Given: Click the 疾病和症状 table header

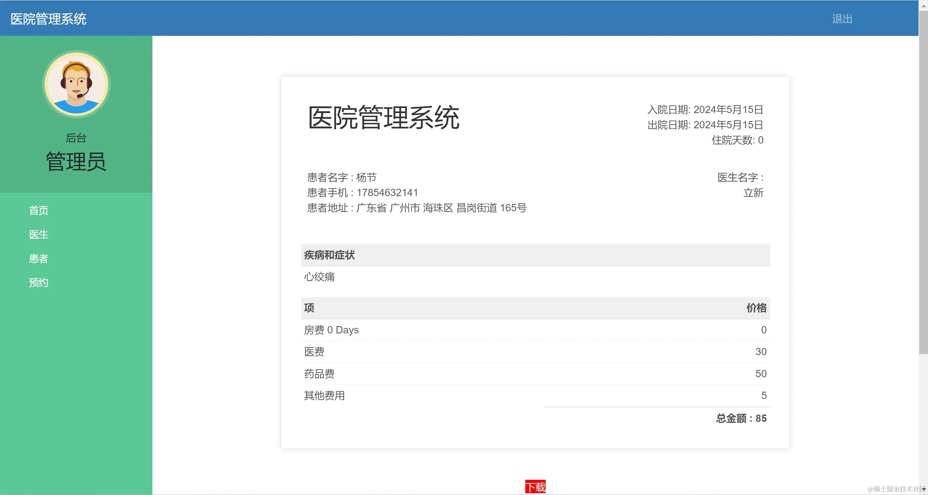Looking at the screenshot, I should pyautogui.click(x=329, y=255).
